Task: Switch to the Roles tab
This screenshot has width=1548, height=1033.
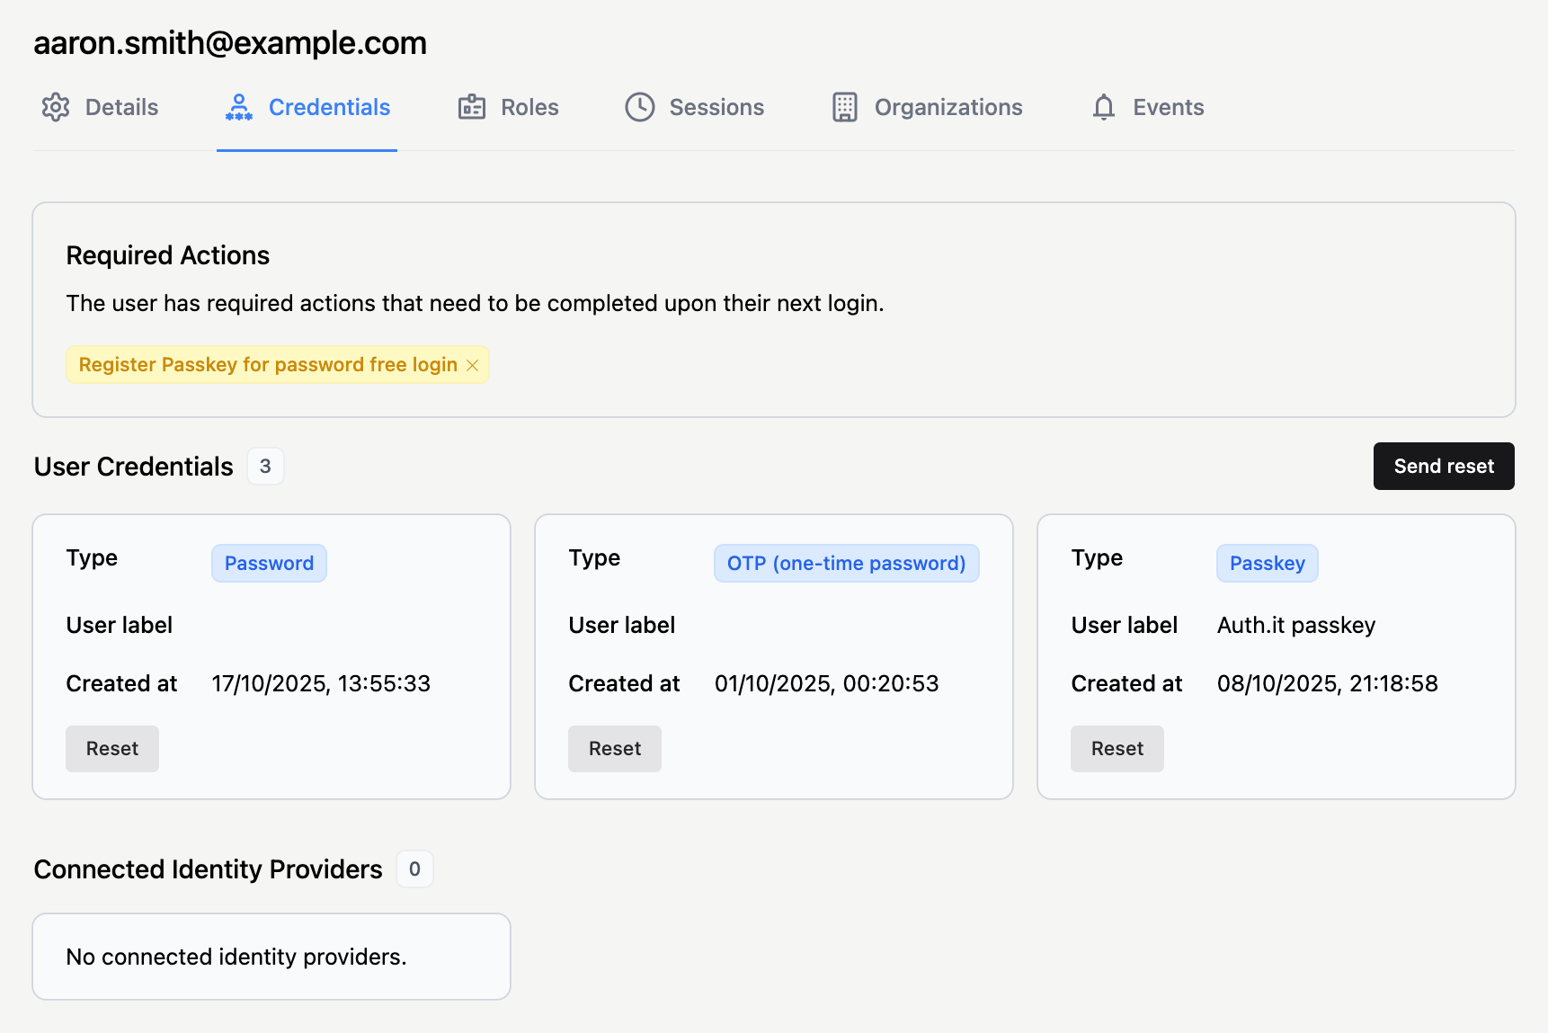Action: (529, 107)
